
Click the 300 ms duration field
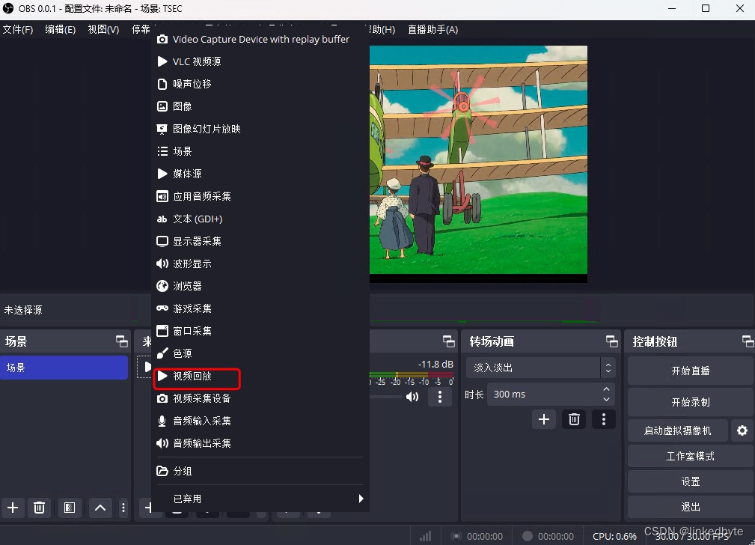pyautogui.click(x=551, y=395)
